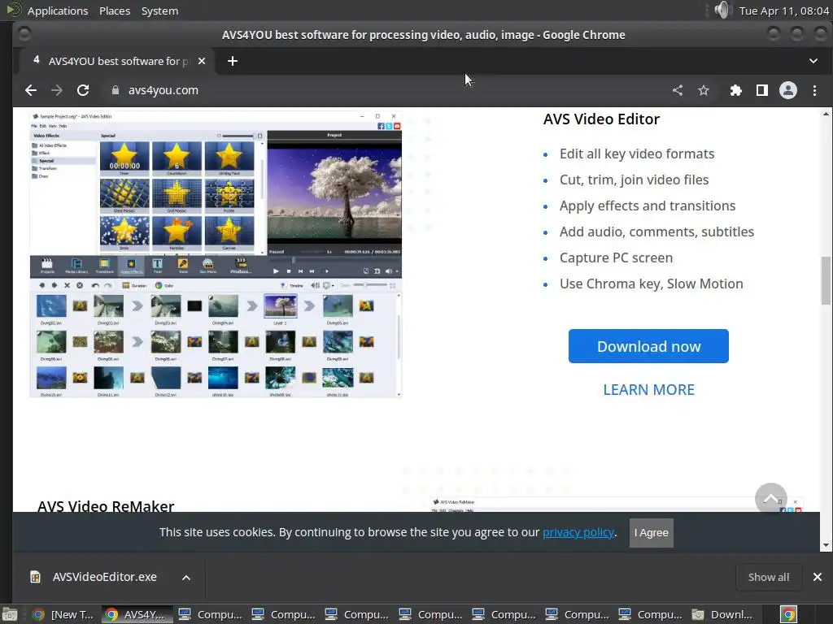Click the Download now button
The width and height of the screenshot is (833, 624).
tap(648, 346)
